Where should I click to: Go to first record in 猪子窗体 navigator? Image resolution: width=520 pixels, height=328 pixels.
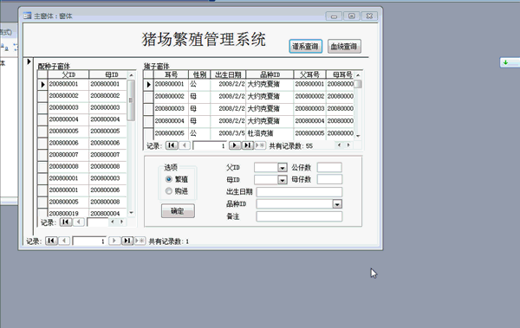tap(172, 145)
